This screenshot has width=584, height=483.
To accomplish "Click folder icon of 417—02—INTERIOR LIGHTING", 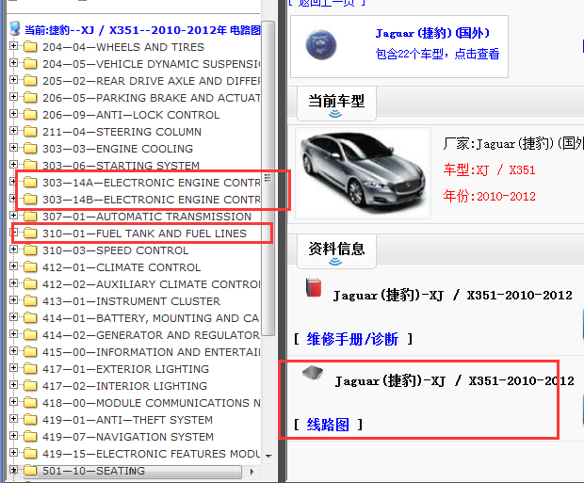I will [30, 386].
